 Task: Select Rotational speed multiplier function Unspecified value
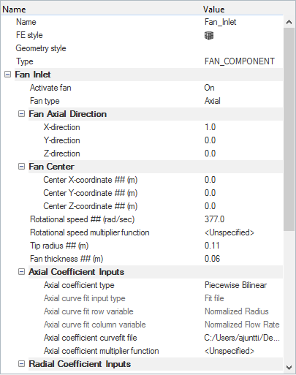click(x=243, y=232)
